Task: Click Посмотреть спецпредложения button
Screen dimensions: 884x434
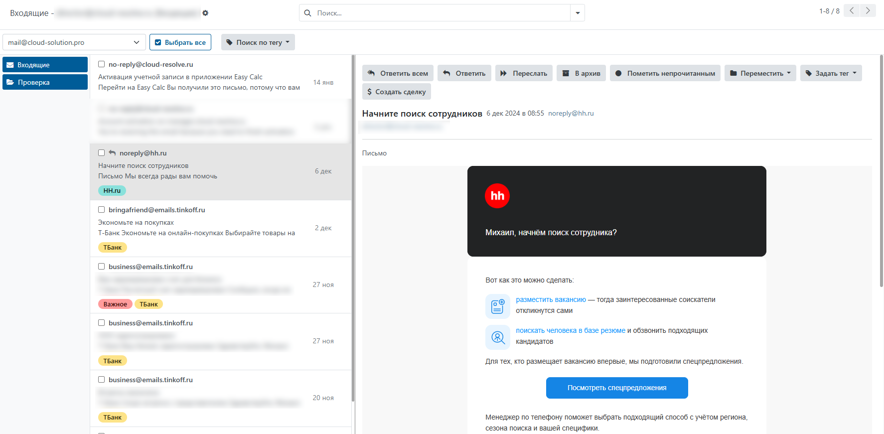Action: (616, 388)
